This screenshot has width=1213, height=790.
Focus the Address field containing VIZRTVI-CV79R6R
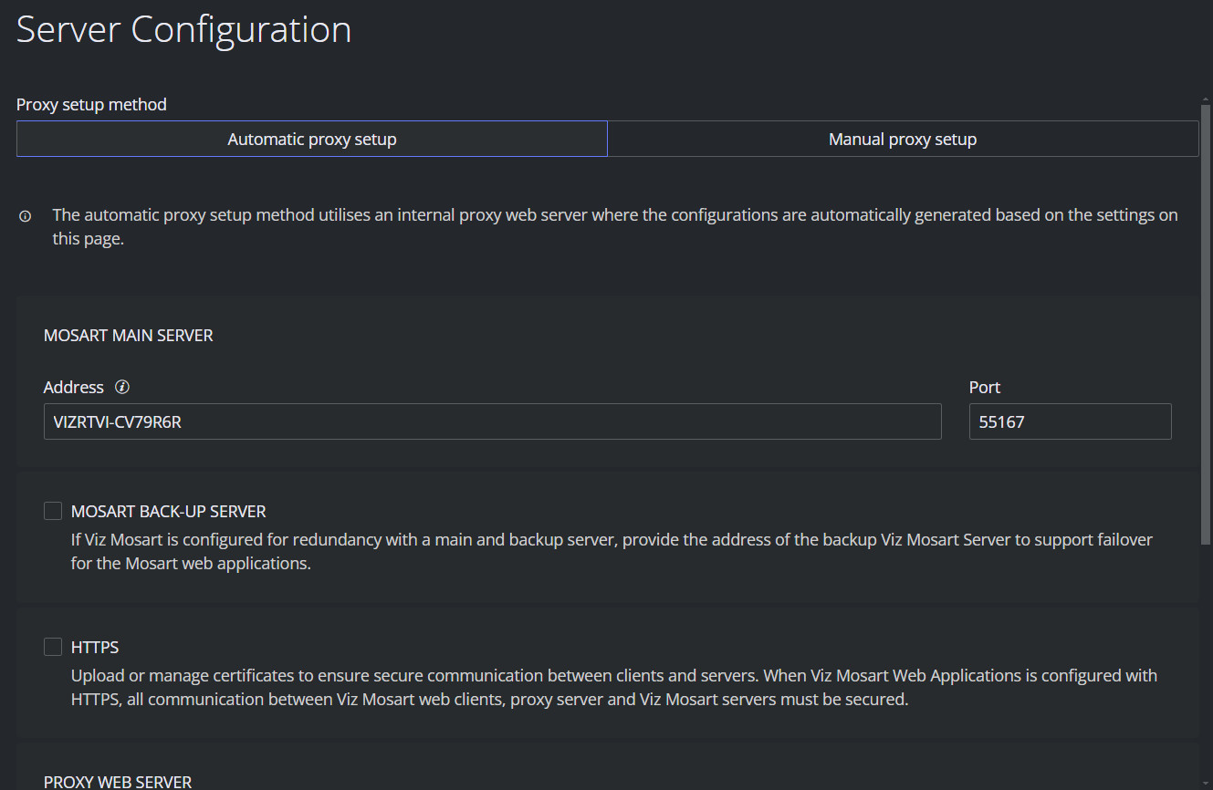tap(493, 422)
